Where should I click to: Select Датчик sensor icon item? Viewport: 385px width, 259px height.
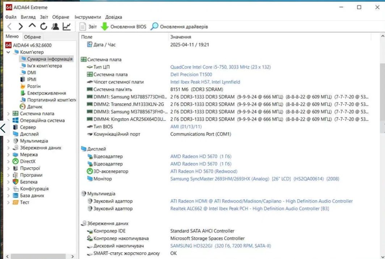pyautogui.click(x=31, y=106)
